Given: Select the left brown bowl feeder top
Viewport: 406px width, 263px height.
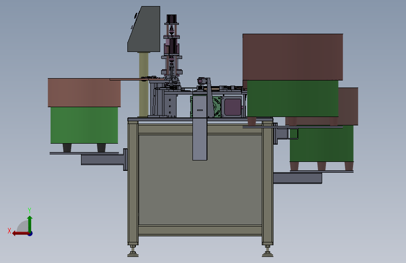Looking at the screenshot, I should (x=84, y=93).
